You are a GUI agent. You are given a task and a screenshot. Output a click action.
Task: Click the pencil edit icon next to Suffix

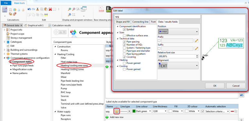[x=196, y=48]
